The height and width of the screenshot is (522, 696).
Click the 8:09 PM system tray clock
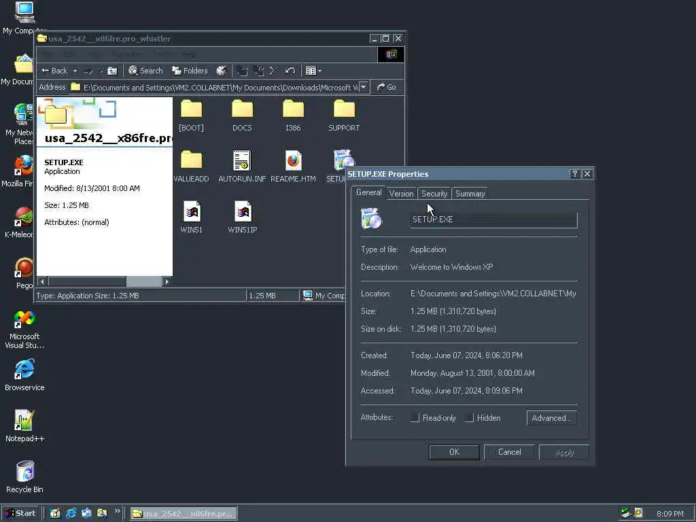click(x=669, y=514)
